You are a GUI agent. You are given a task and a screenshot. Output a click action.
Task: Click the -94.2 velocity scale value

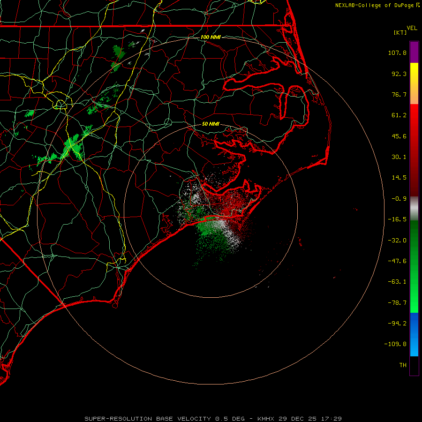[397, 324]
